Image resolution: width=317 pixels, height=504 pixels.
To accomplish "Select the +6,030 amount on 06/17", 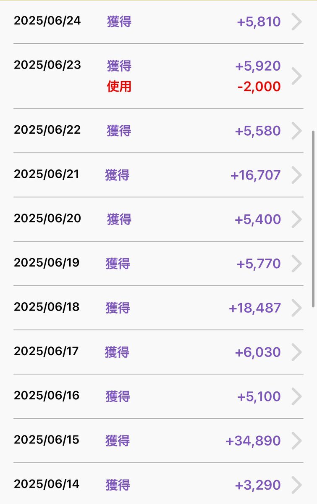I will pos(258,352).
